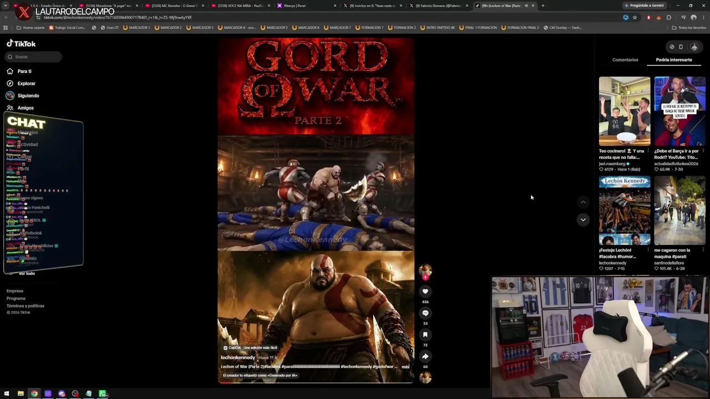This screenshot has height=399, width=710.
Task: Open a new browser tab
Action: click(x=542, y=6)
